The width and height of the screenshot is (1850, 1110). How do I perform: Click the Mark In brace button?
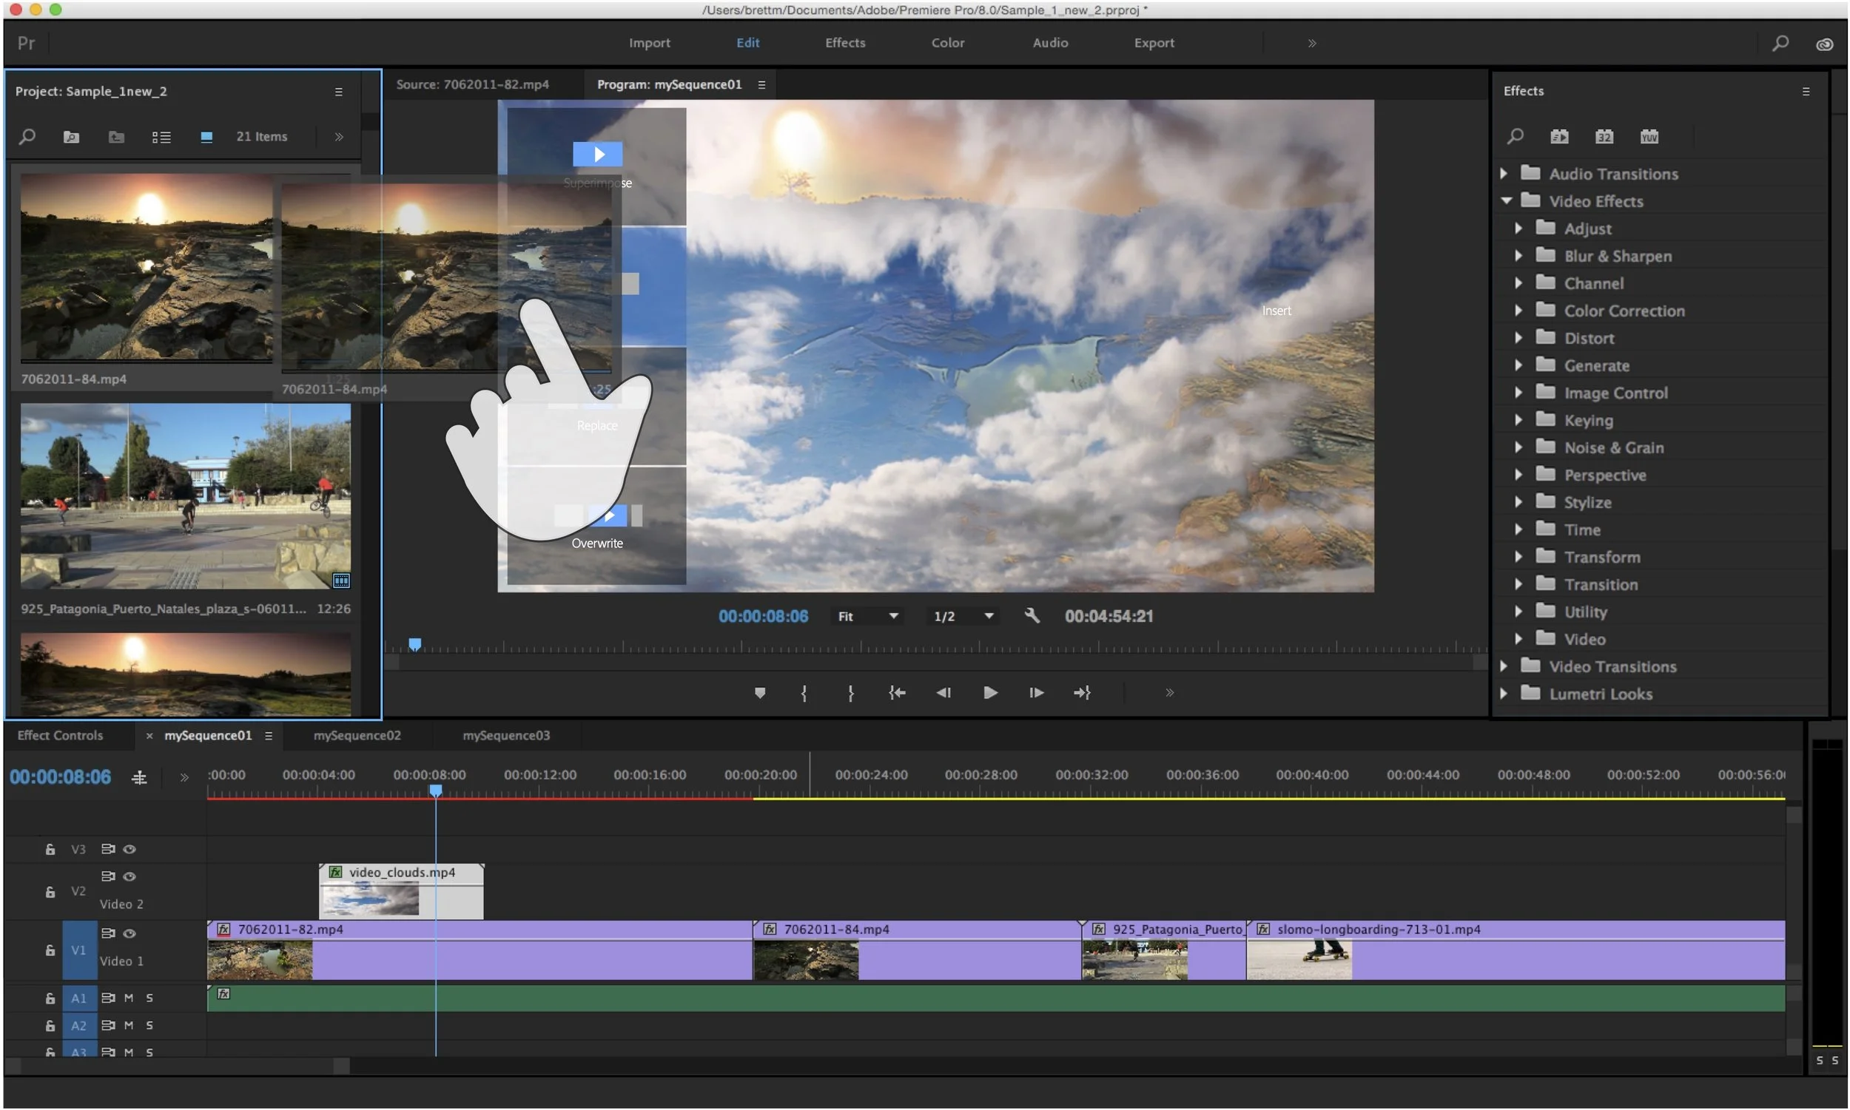pyautogui.click(x=804, y=693)
